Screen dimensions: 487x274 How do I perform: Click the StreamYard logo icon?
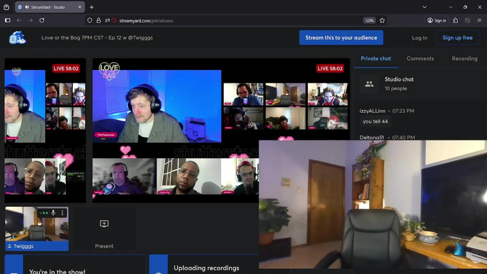[x=18, y=38]
